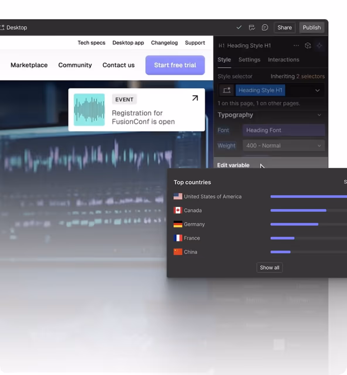Click the Heading Font field
Image resolution: width=347 pixels, height=375 pixels.
(284, 130)
